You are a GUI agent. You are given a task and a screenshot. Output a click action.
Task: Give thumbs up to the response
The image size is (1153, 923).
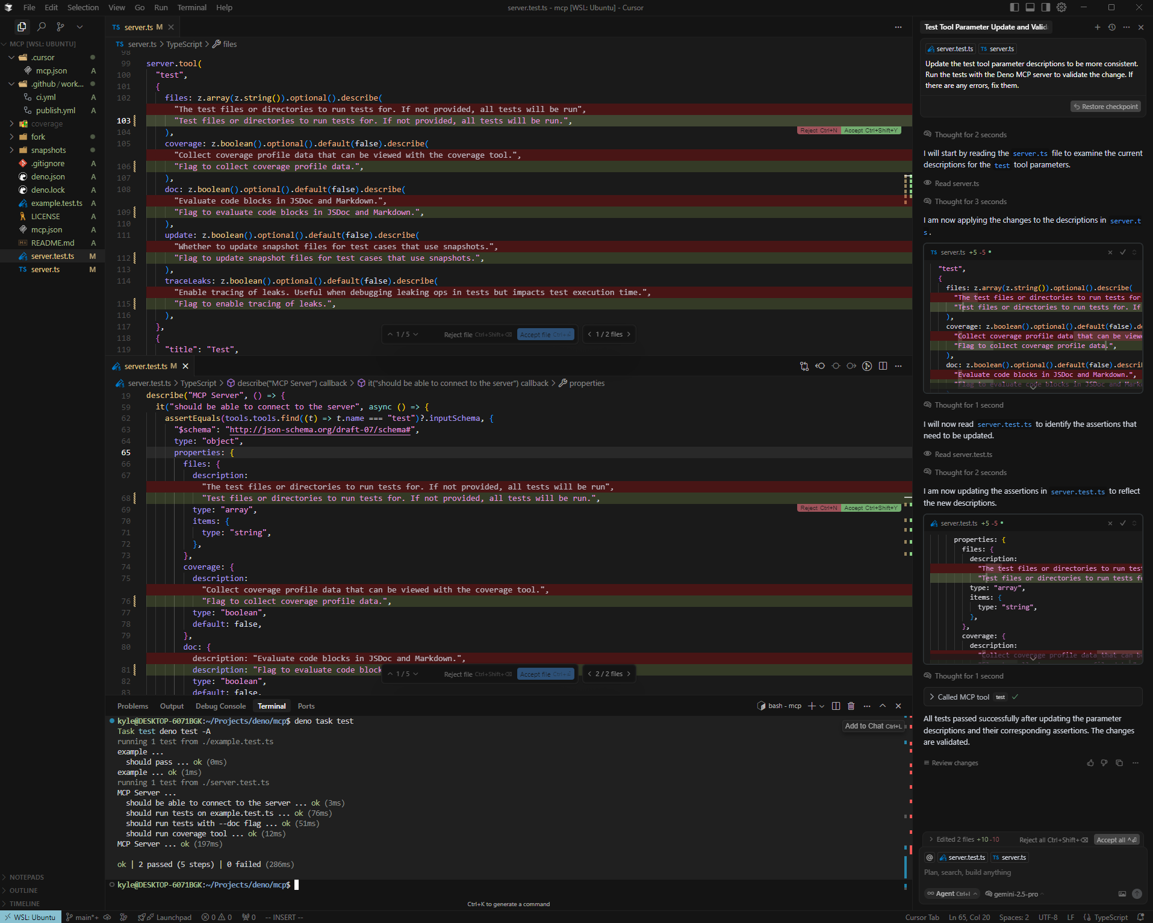pos(1090,763)
